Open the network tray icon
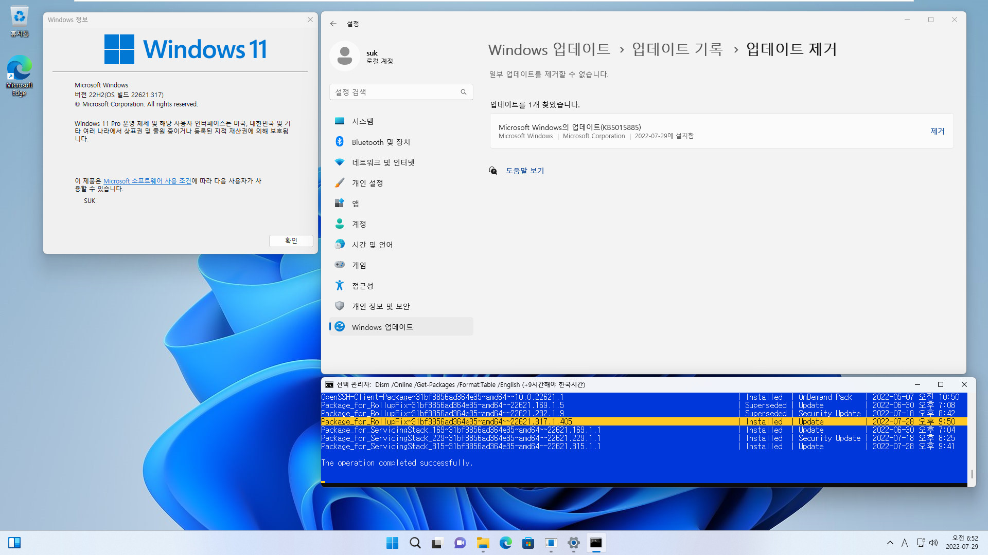988x555 pixels. click(921, 543)
